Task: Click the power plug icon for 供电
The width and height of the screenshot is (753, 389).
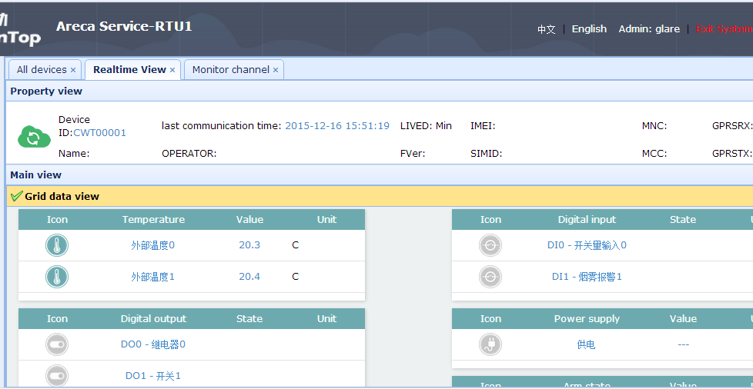Action: (x=490, y=344)
